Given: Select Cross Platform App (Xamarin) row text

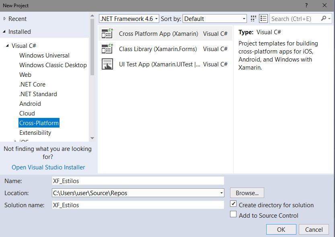Looking at the screenshot, I should (x=158, y=33).
